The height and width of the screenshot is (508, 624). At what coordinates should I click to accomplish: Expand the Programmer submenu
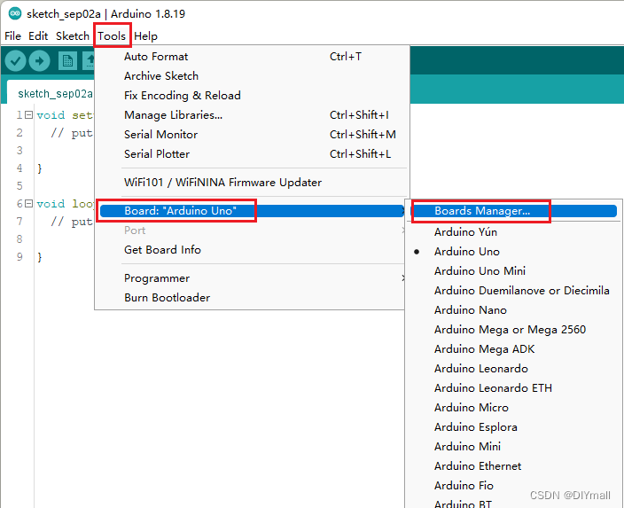click(252, 278)
